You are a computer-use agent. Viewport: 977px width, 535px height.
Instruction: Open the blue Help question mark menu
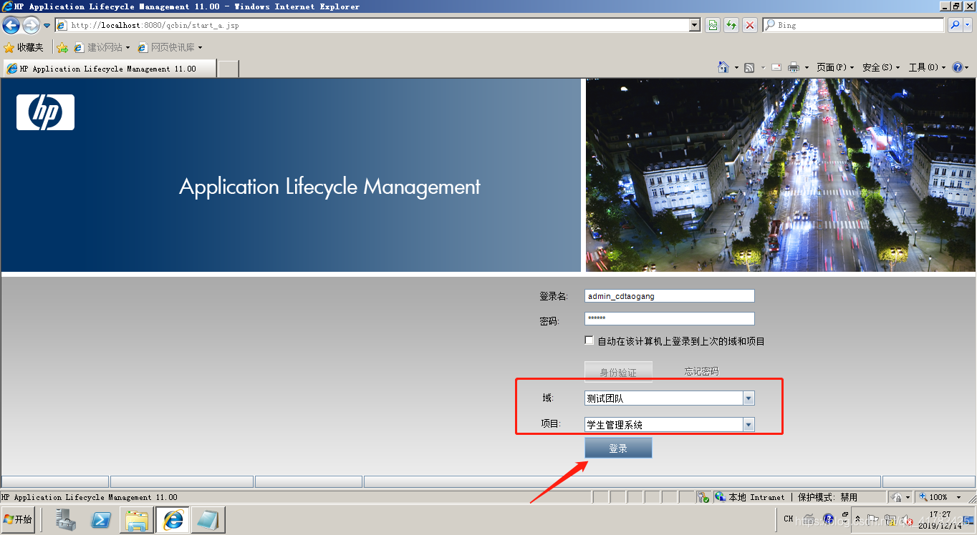coord(961,67)
